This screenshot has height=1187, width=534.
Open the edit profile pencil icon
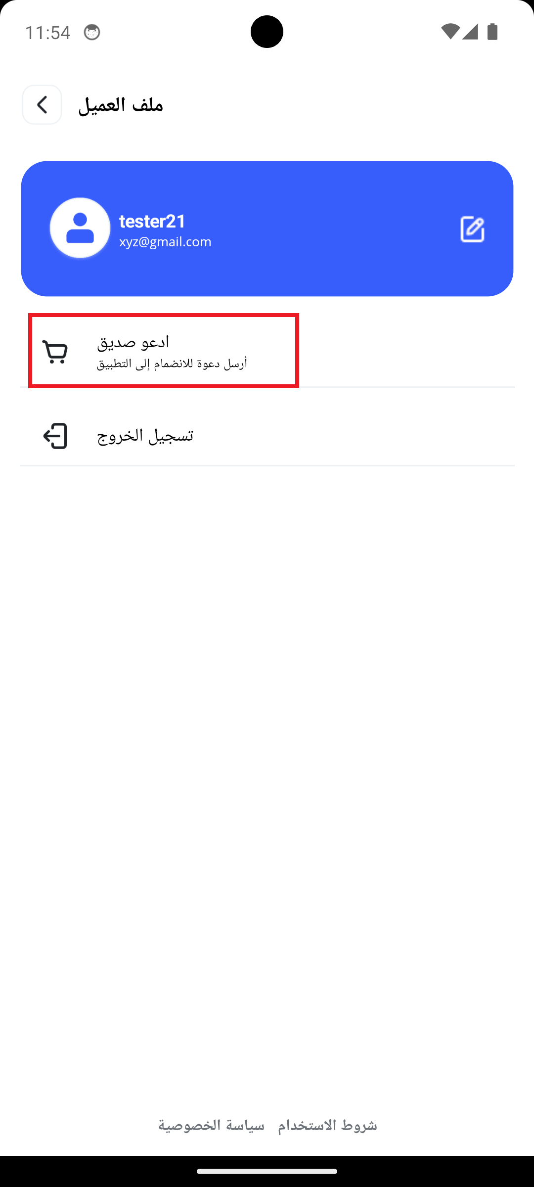472,229
